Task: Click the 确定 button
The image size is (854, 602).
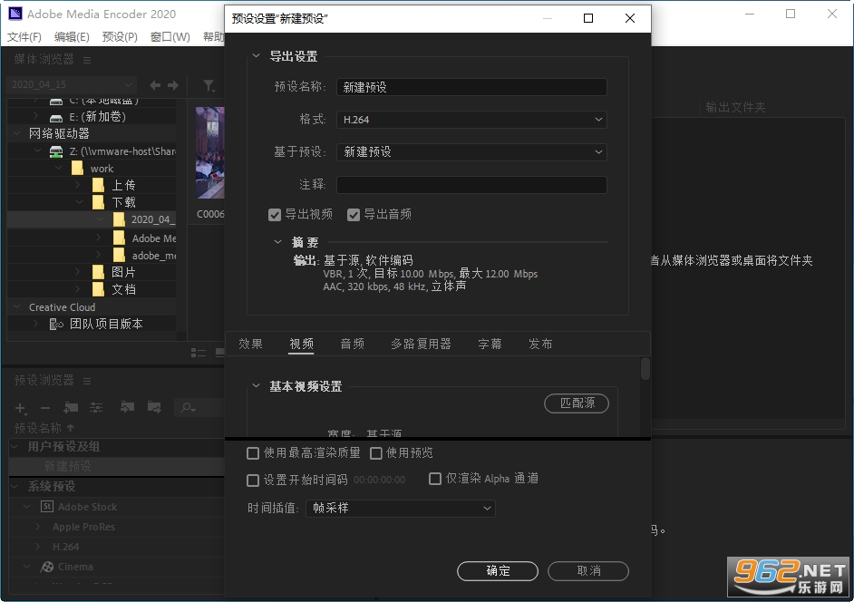Action: click(497, 571)
